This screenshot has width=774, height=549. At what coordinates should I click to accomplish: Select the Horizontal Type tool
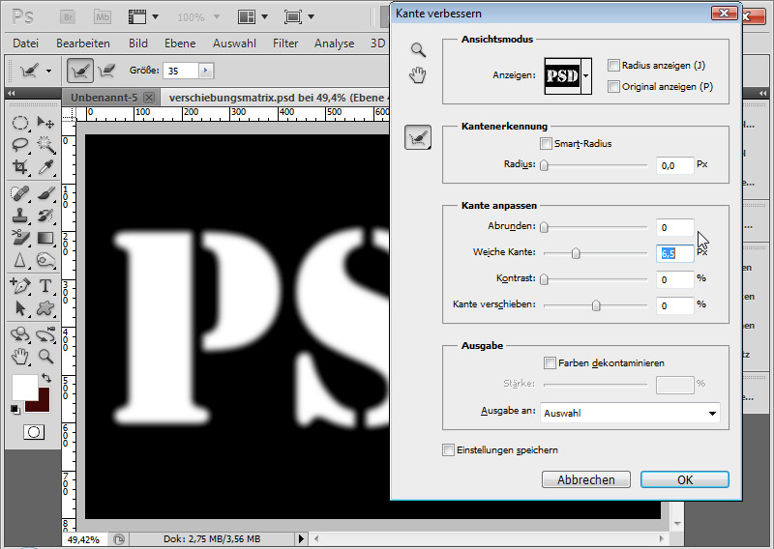coord(45,287)
